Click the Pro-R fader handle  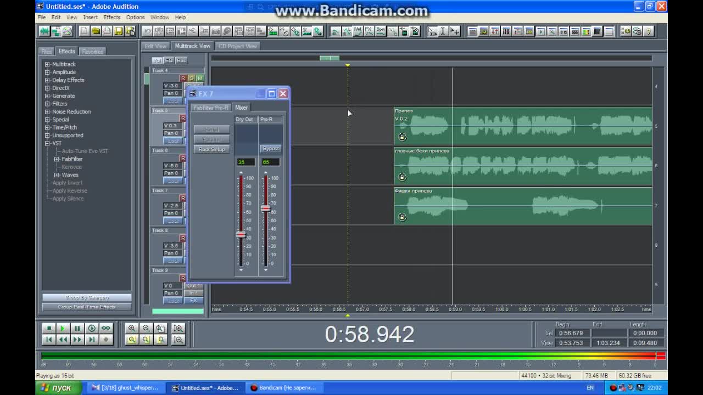pos(266,208)
